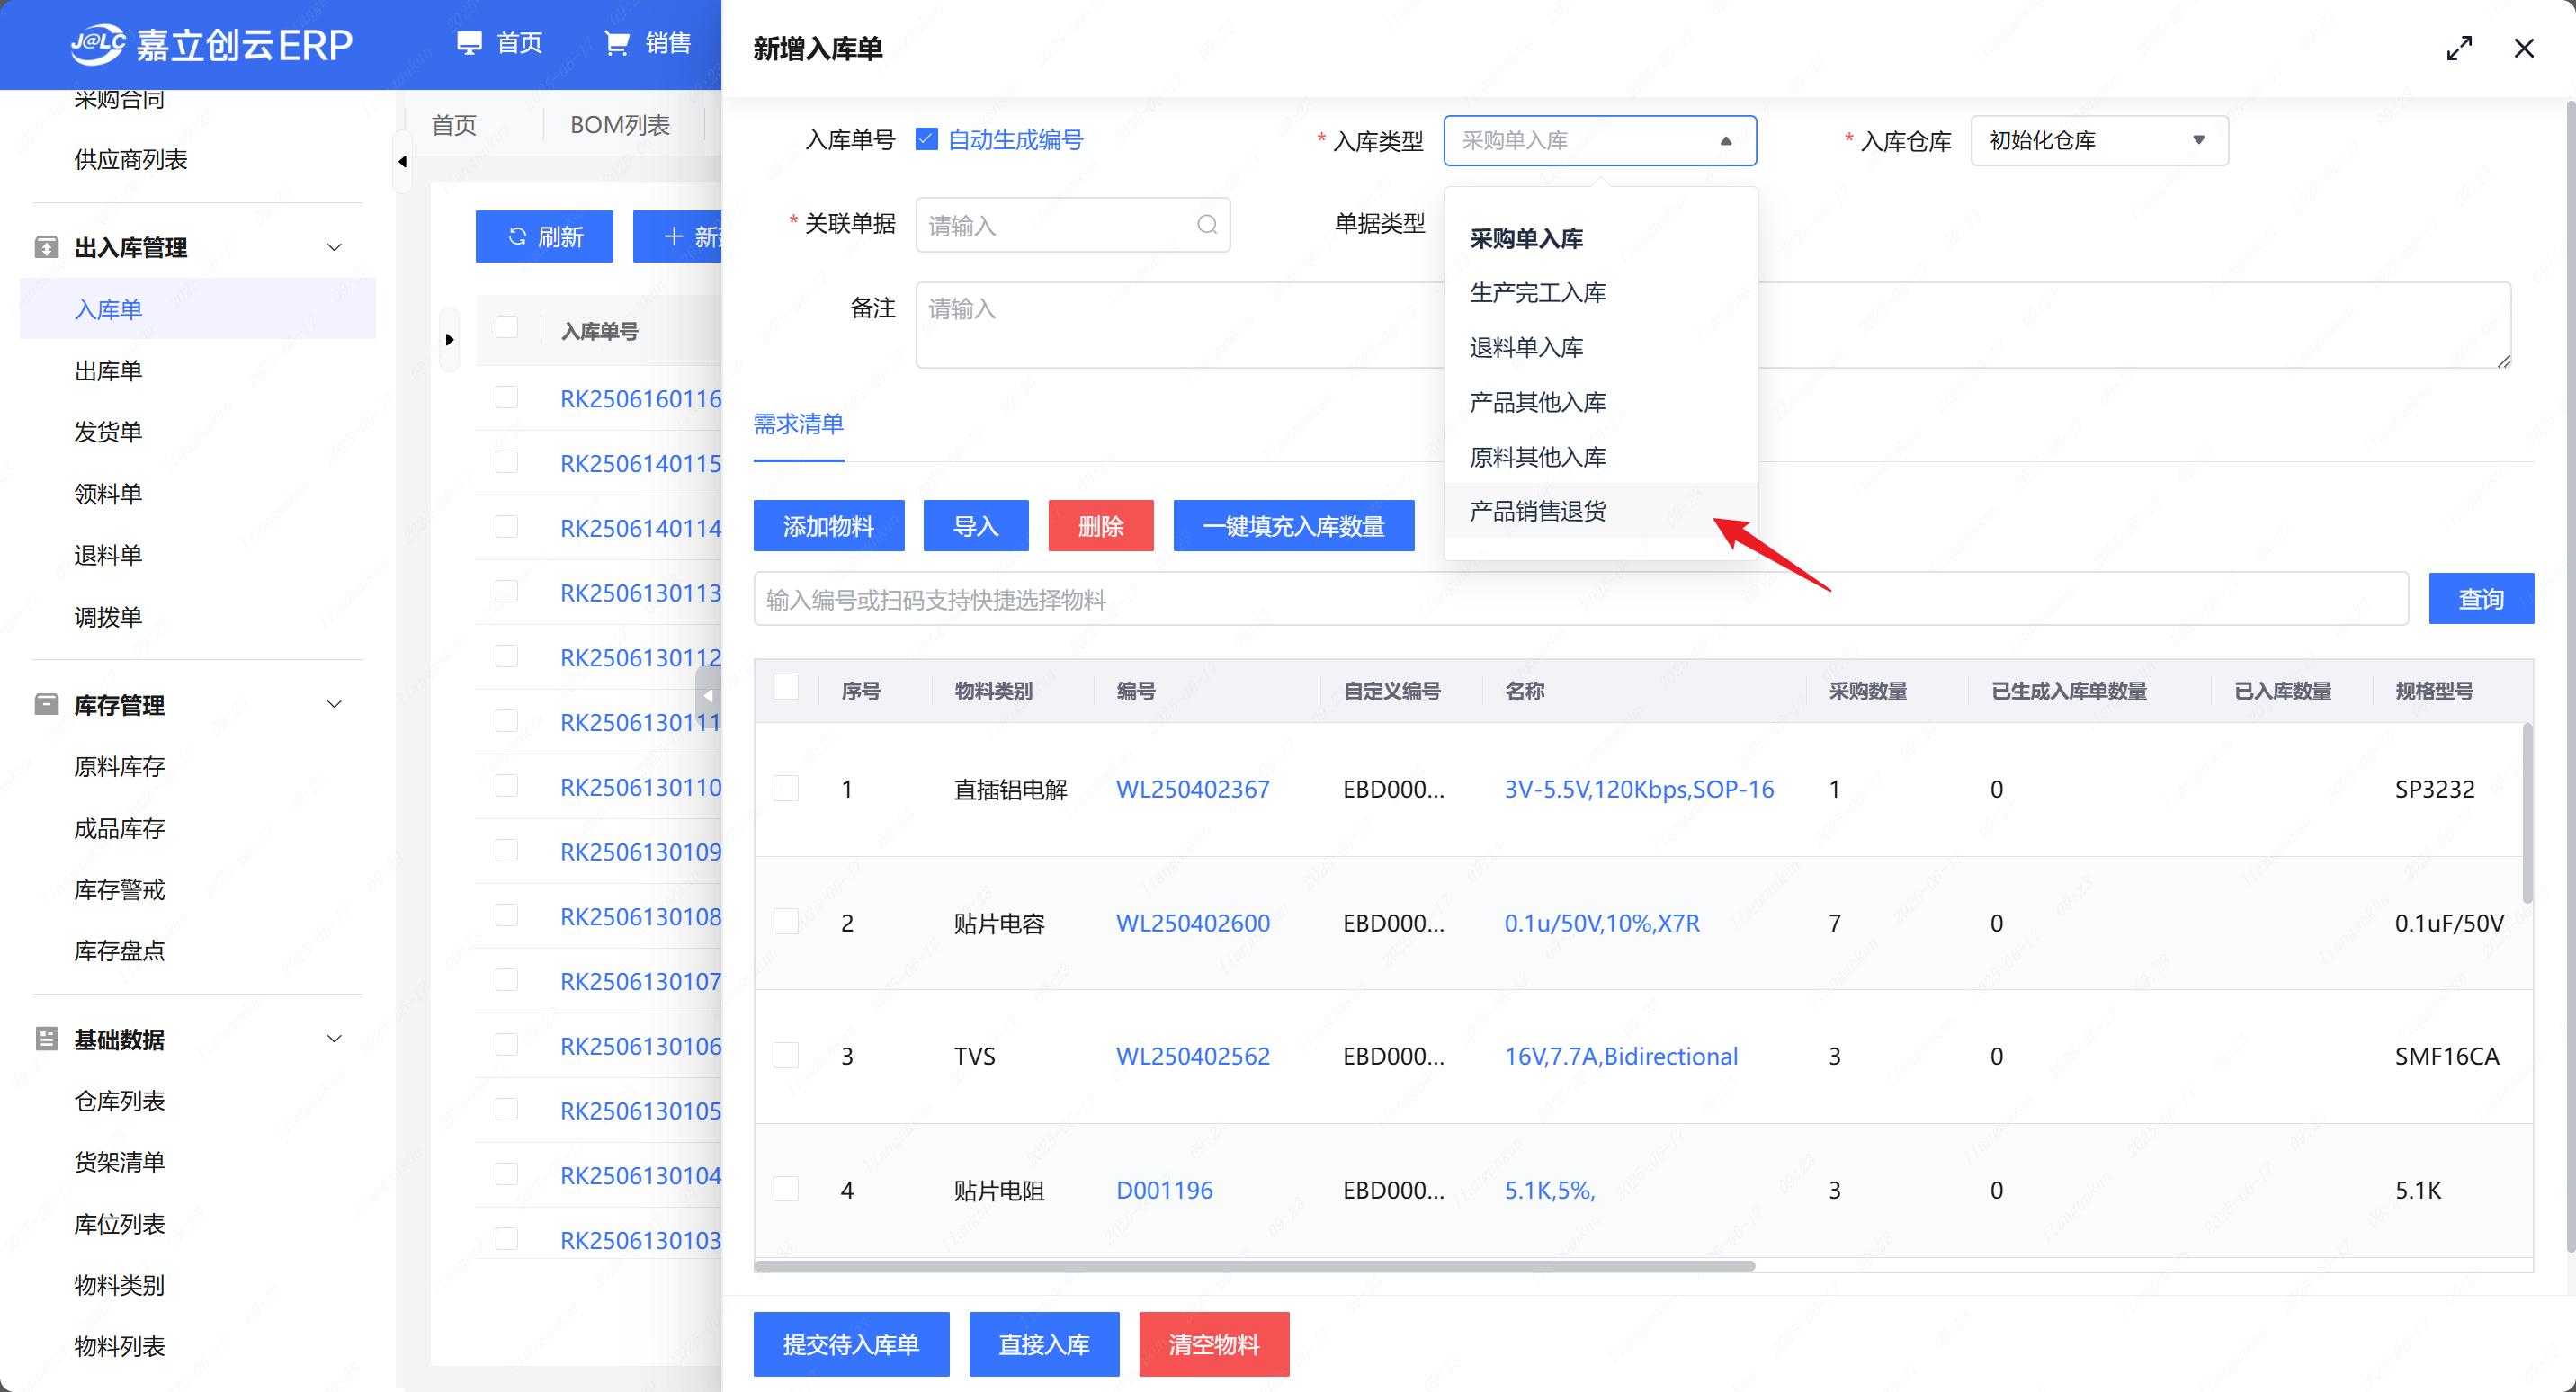Click the 首页 monitor icon in top navigation

point(468,43)
